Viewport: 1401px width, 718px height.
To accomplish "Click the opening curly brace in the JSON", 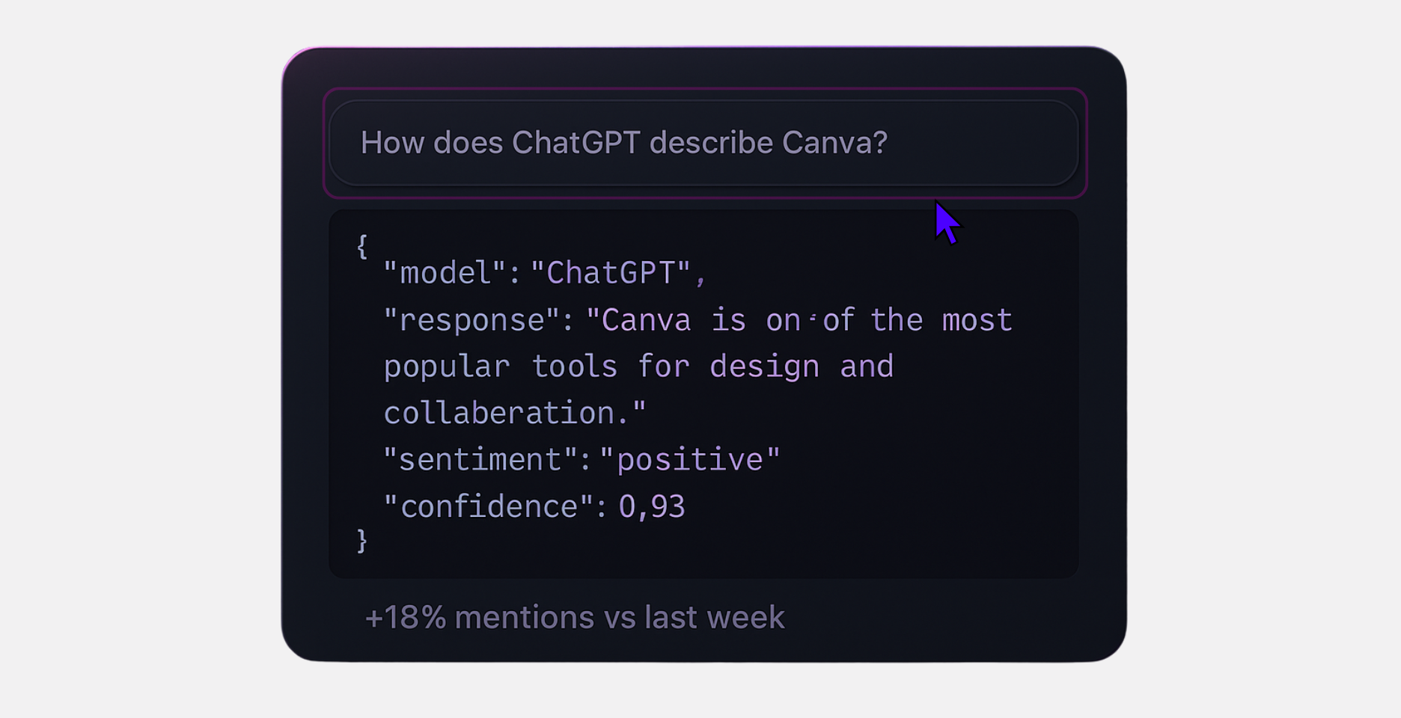I will (362, 246).
